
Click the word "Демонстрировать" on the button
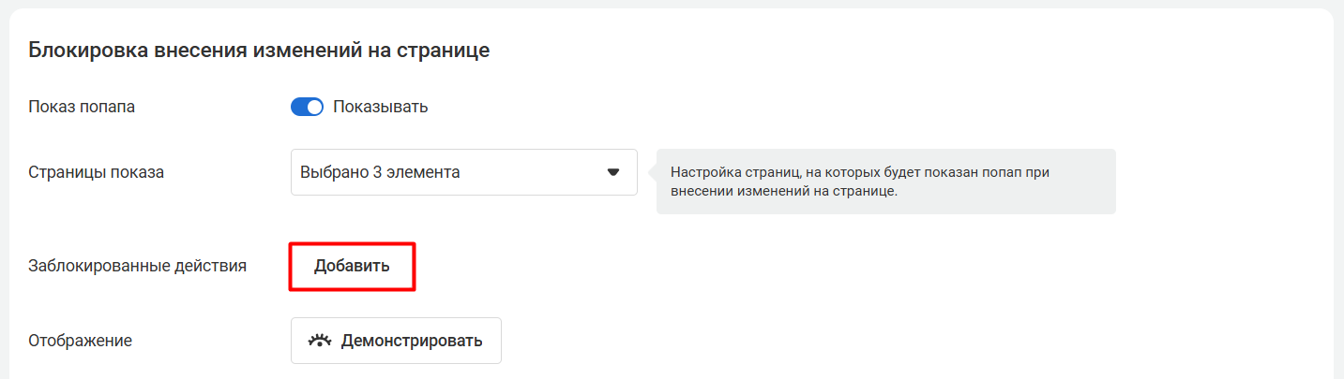click(412, 341)
